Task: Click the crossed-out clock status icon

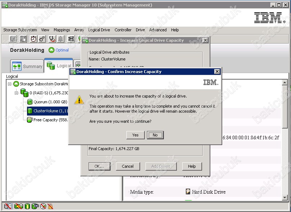Action: 43,206
